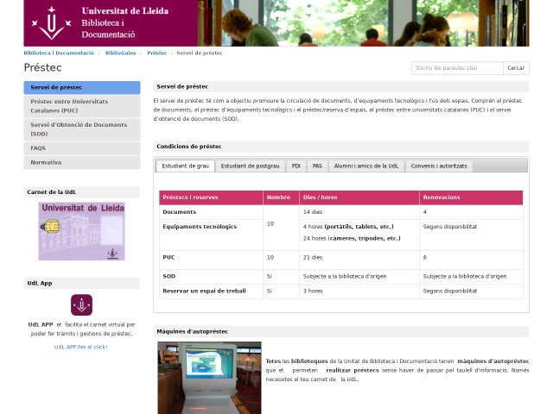Screen dimensions: 553x414
Task: Switch to the PDI tab
Action: coord(296,166)
